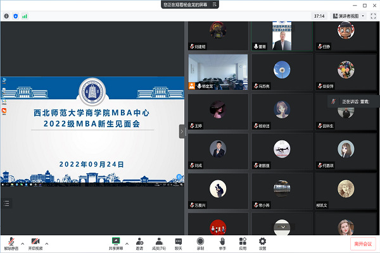Show network signal status bars
The height and width of the screenshot is (253, 380).
(25, 16)
